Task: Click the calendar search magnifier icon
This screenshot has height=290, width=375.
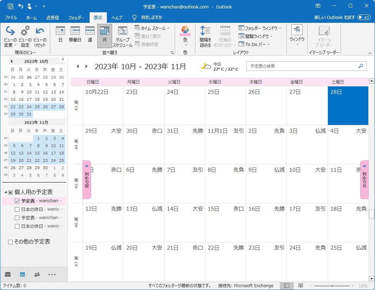Action: tap(361, 66)
